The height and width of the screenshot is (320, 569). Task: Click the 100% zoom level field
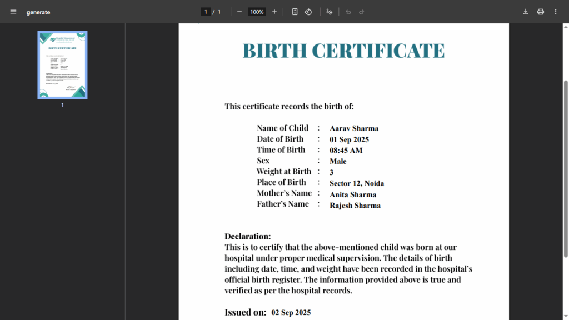point(257,12)
